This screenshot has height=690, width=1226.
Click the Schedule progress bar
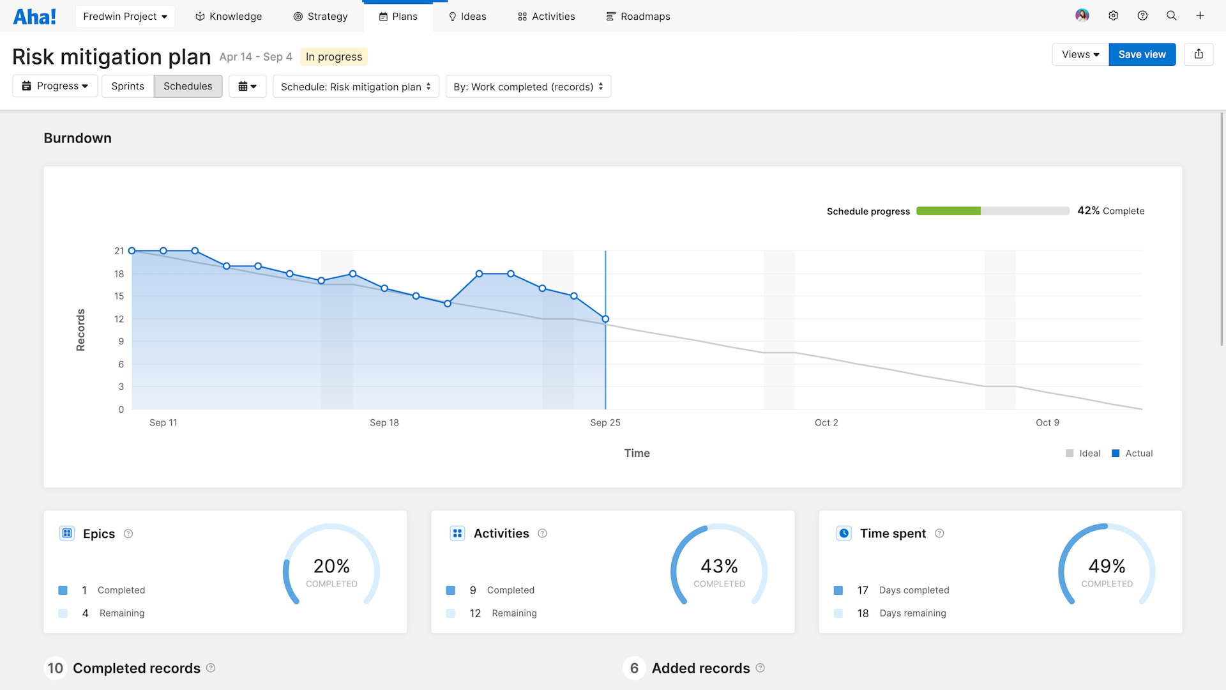click(992, 211)
